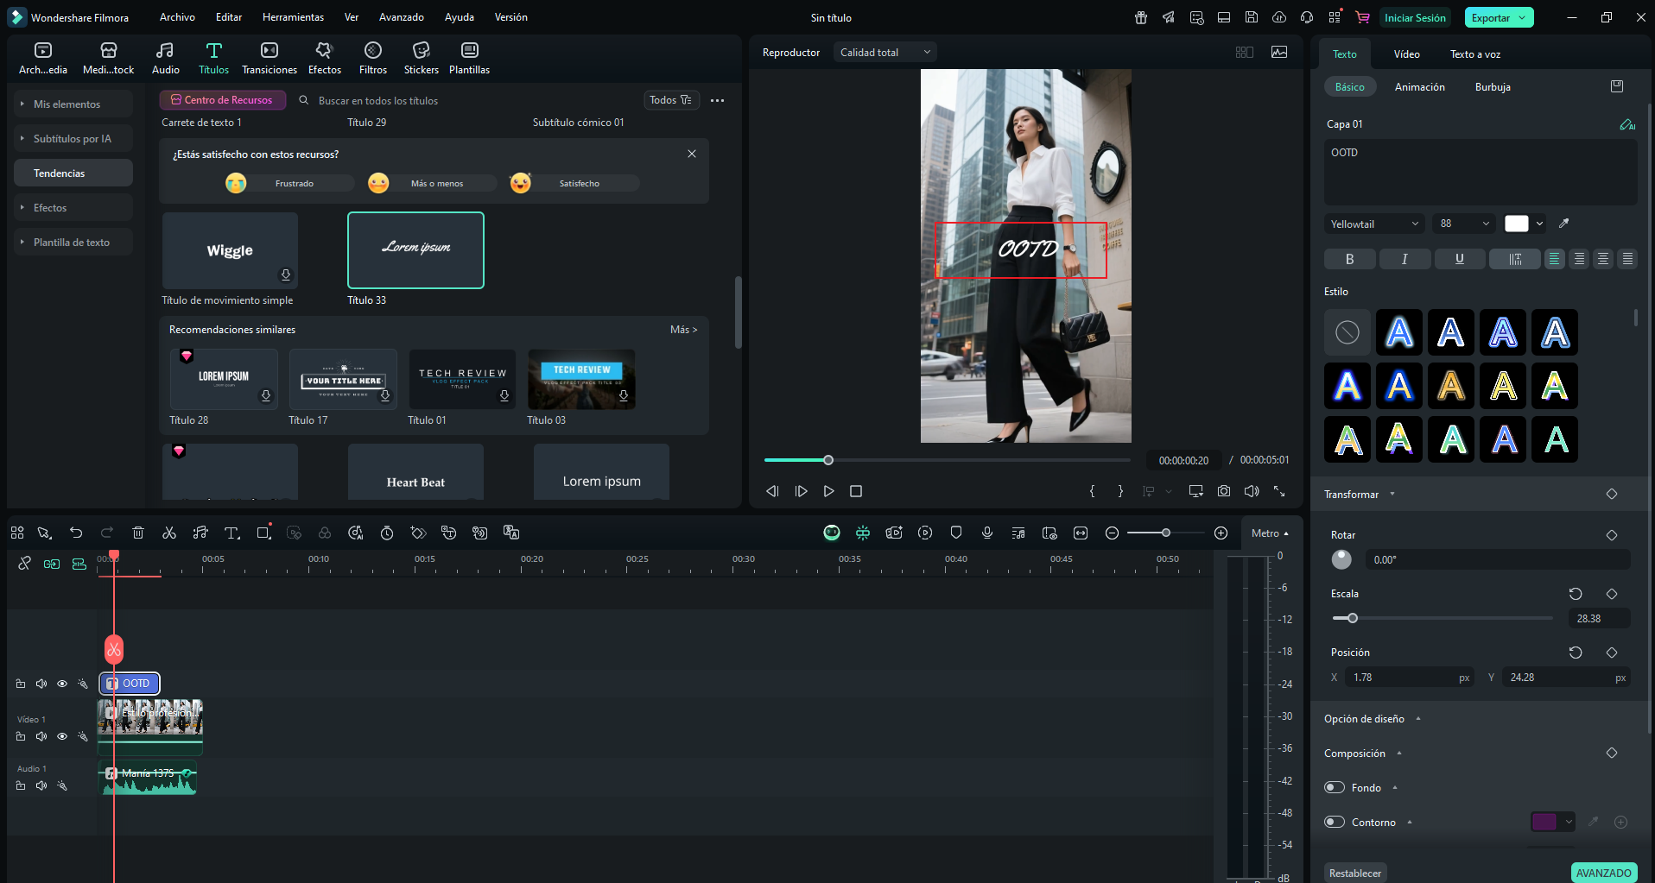
Task: Turn on the Contorno outline toggle
Action: [x=1335, y=822]
